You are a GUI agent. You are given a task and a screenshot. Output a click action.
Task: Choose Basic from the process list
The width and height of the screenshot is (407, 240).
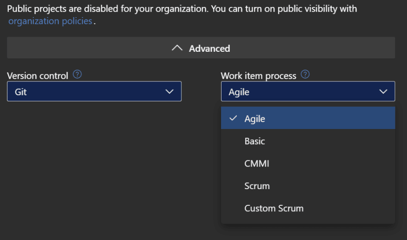(x=308, y=141)
